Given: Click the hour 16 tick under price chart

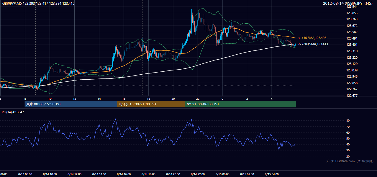Looking at the screenshot, I should point(124,99).
